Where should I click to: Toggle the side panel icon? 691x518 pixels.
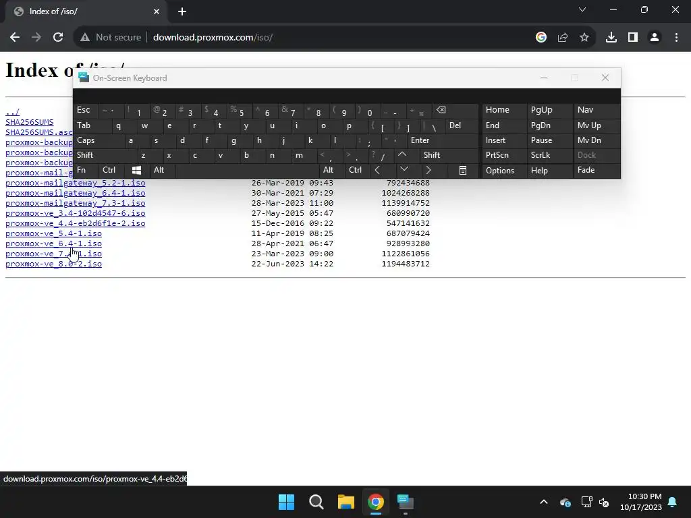[x=633, y=38]
